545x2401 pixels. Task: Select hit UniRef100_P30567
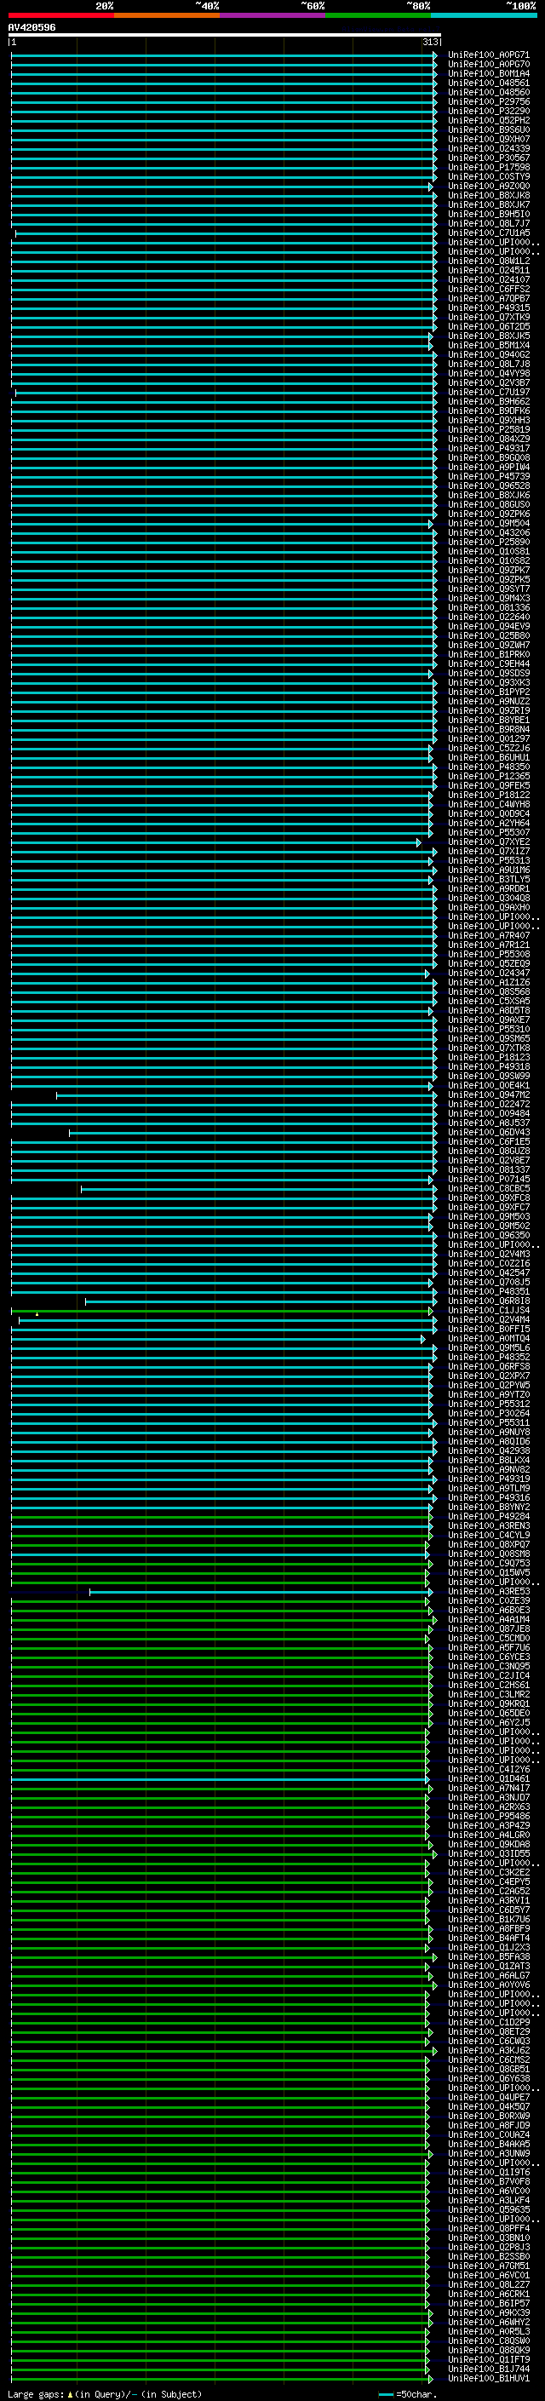pyautogui.click(x=488, y=158)
